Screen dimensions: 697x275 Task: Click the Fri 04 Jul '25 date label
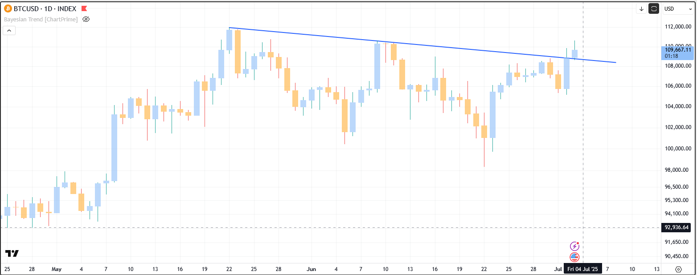(x=583, y=269)
